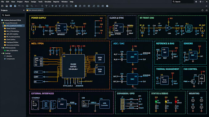The width and height of the screenshot is (209, 117).
Task: Select the MPM3630 regulator U1
Action: (x=61, y=28)
